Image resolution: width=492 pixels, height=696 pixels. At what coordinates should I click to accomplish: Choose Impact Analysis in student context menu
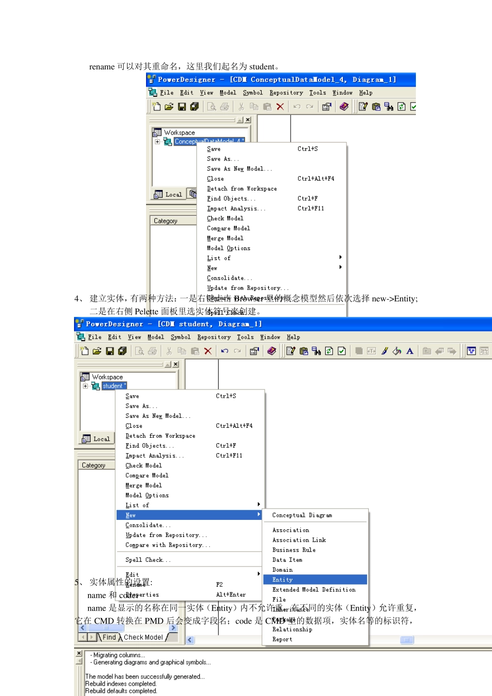tap(190, 456)
